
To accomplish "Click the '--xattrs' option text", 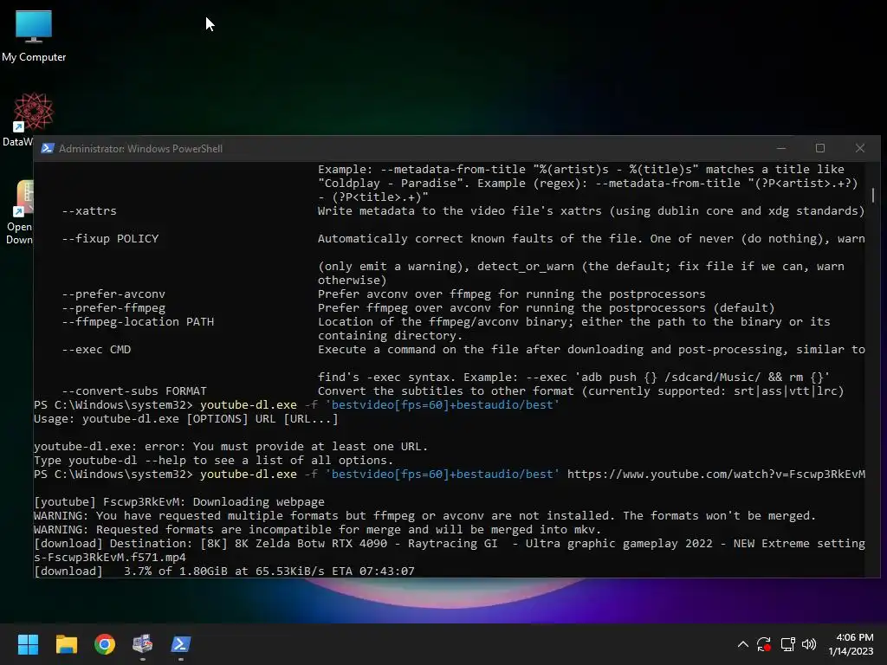I will 89,211.
